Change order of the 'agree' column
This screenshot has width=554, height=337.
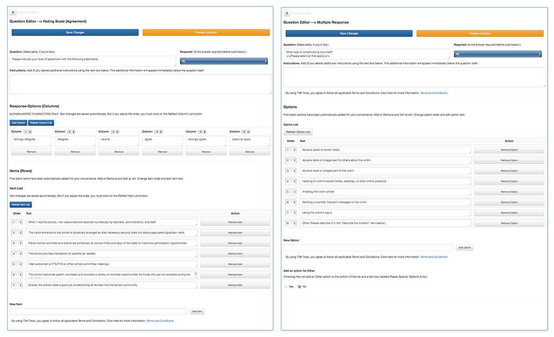(x=159, y=131)
